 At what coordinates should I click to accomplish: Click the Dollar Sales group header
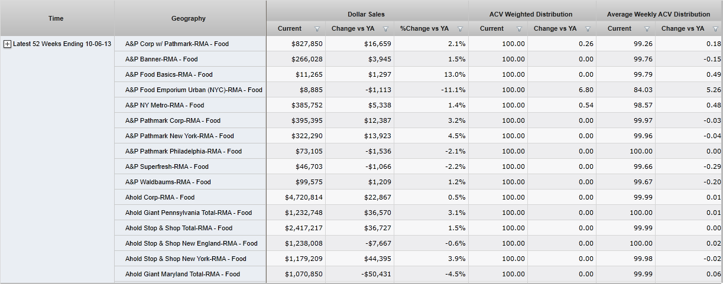[x=367, y=14]
